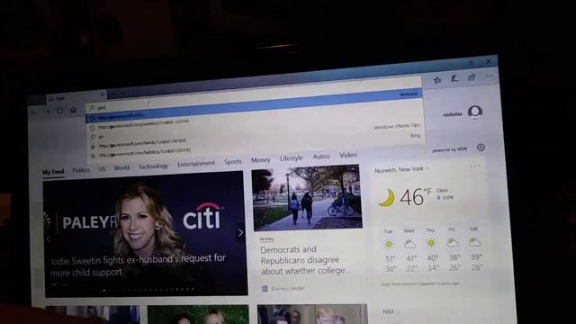Click the Money category label above headline

coord(267,239)
